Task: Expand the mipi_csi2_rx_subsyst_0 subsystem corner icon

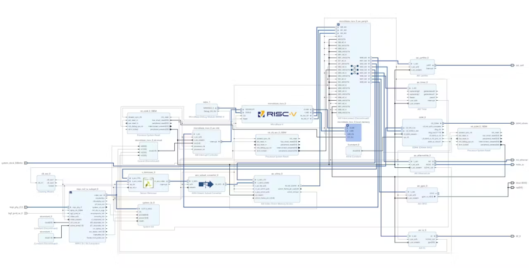Action: click(71, 193)
